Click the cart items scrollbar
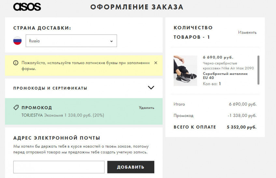276x178 pixels. pos(258,70)
